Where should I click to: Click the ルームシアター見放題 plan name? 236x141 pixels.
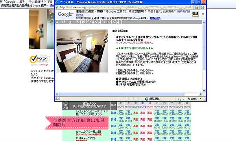[x=88, y=132]
